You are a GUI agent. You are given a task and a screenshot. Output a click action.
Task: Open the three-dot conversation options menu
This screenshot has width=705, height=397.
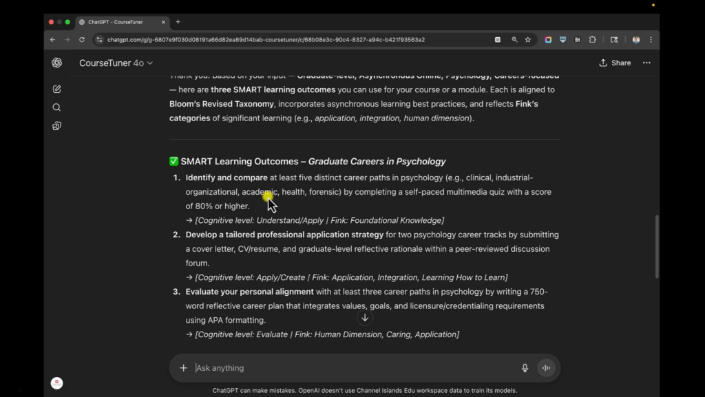646,63
